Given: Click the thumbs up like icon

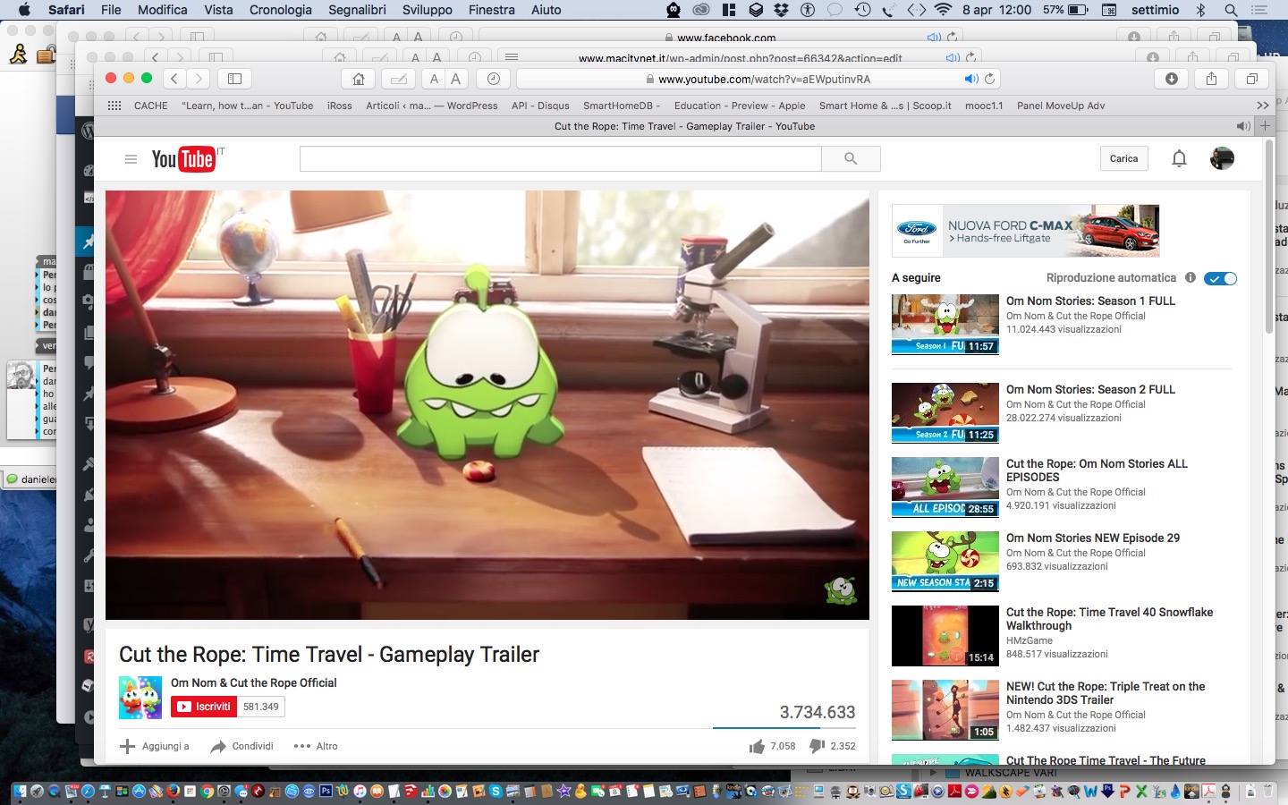Looking at the screenshot, I should click(x=757, y=746).
